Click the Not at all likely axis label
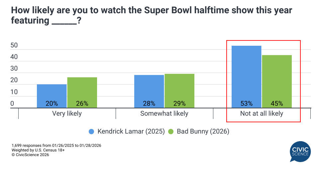321x171 pixels. click(262, 114)
